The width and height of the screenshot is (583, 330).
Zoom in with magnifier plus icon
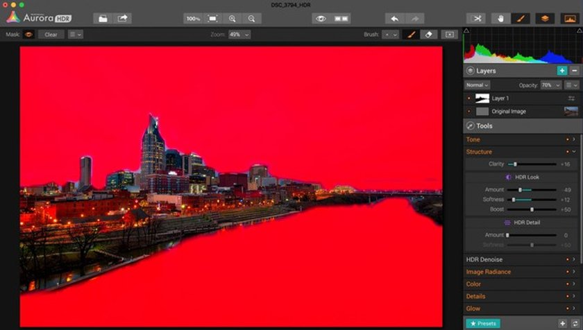pyautogui.click(x=232, y=19)
